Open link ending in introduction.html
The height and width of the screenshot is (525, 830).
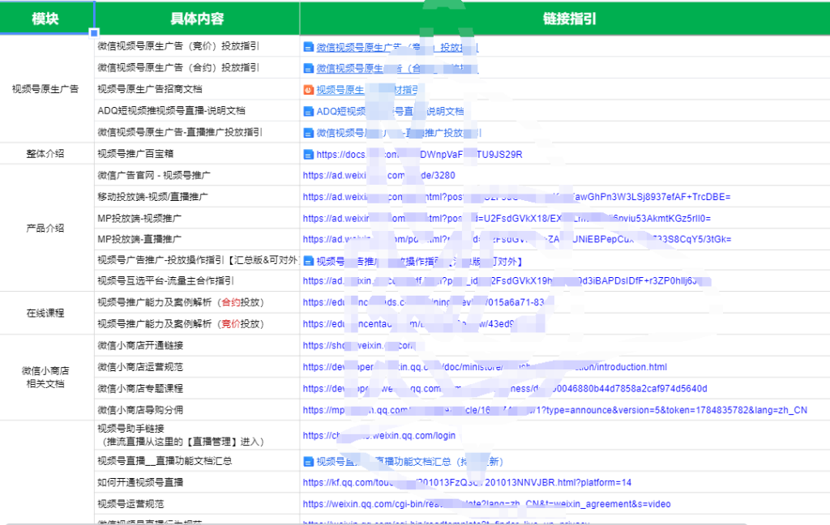(485, 367)
